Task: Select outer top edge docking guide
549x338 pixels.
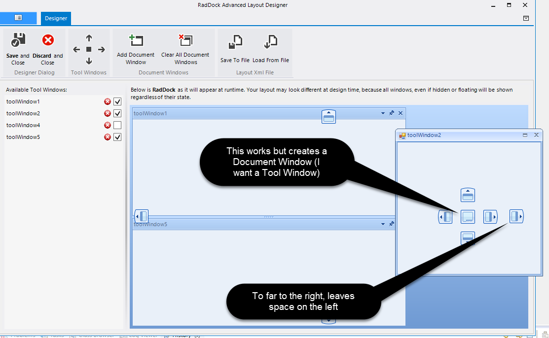Action: pyautogui.click(x=329, y=116)
